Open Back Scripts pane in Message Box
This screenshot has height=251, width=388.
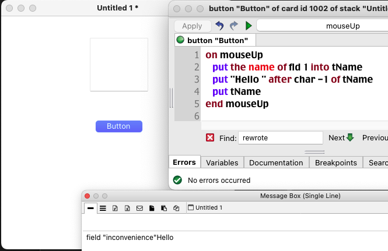click(164, 208)
